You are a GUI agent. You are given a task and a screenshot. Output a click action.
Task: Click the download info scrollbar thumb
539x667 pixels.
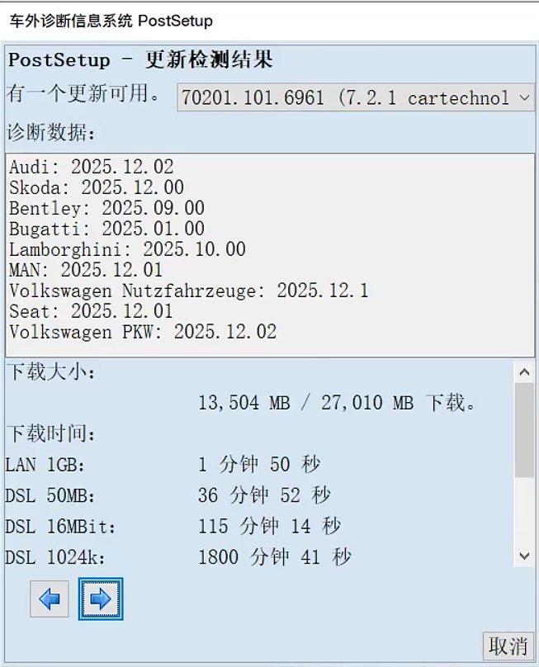(524, 429)
